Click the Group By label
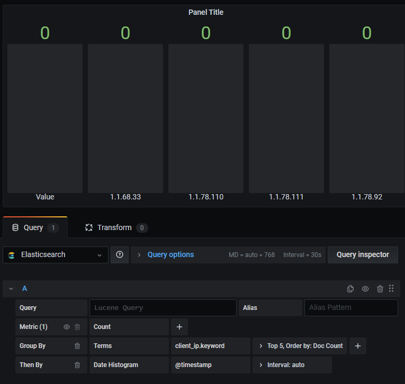405x384 pixels. coord(32,346)
